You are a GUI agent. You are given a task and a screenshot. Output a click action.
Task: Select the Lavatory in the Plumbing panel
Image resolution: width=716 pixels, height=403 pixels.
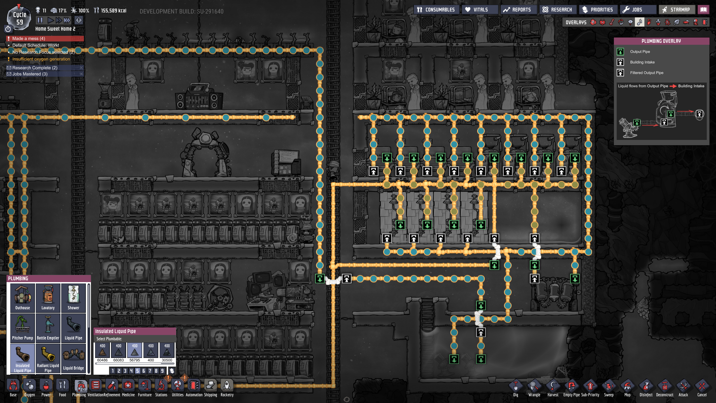pos(48,297)
